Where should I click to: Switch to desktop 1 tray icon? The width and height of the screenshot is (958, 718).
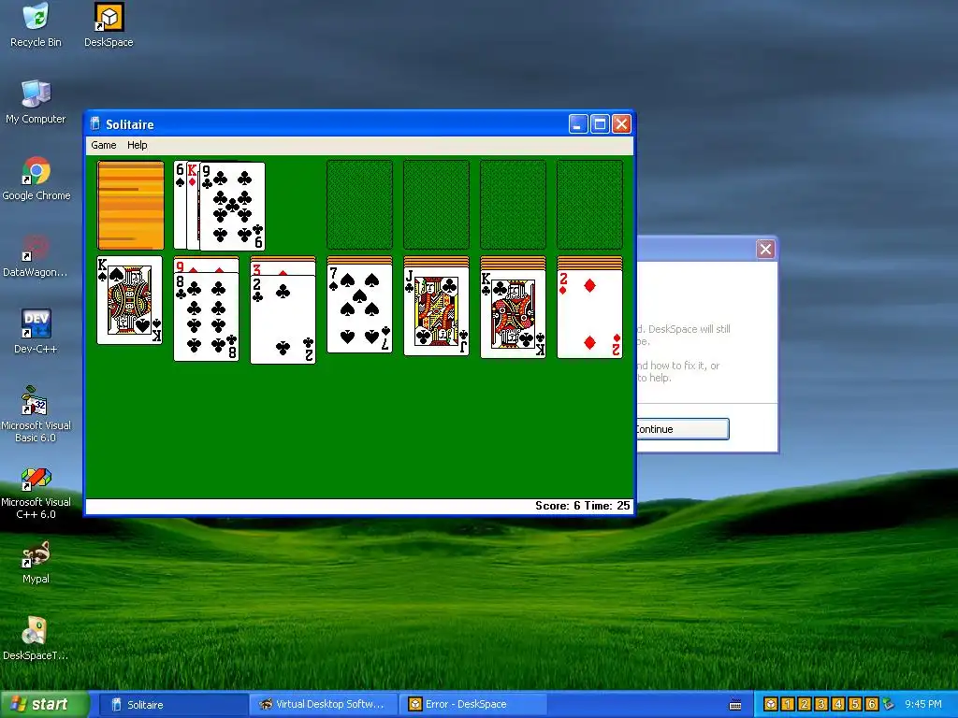click(788, 704)
